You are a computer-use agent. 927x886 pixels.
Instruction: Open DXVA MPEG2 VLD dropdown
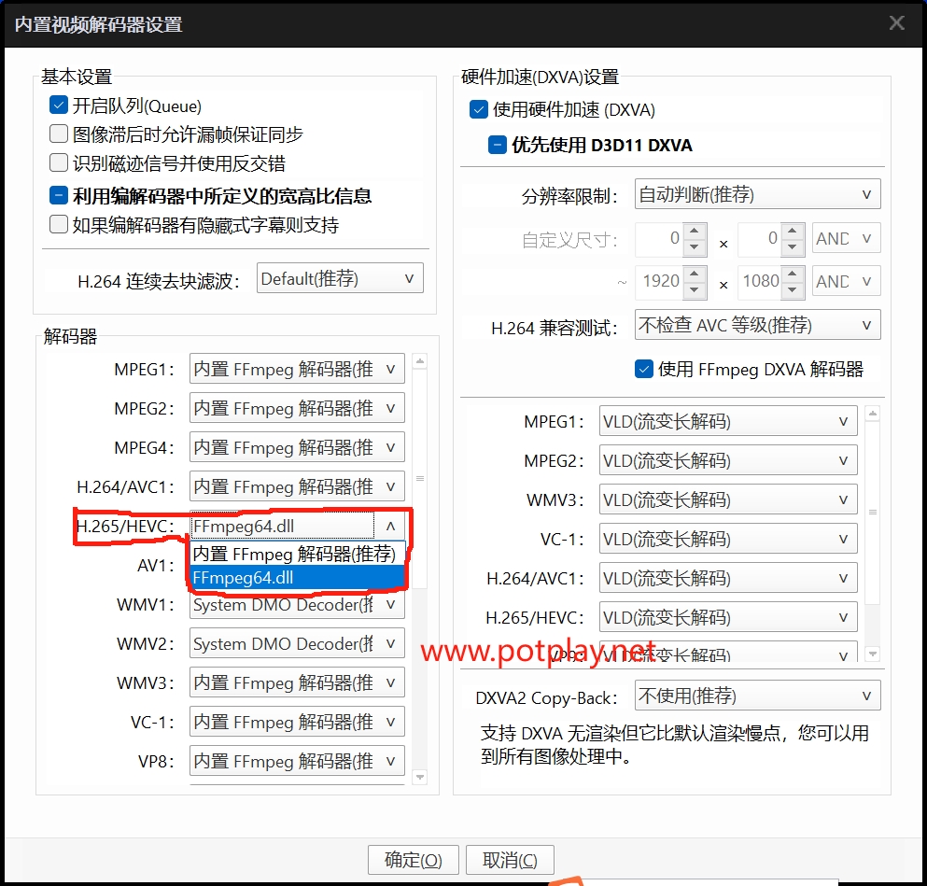click(728, 460)
